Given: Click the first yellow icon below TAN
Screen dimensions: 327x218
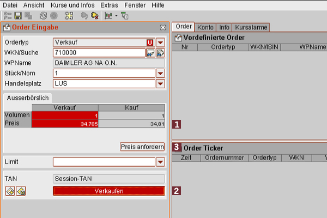Looking at the screenshot, I should click(10, 191).
